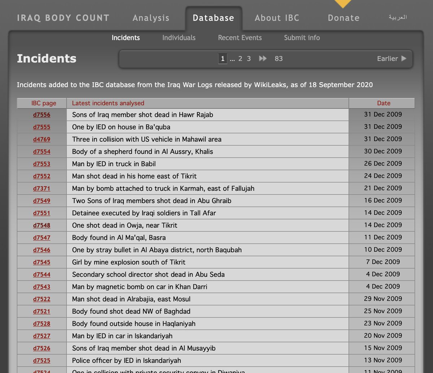Open the Submit info page

point(302,38)
